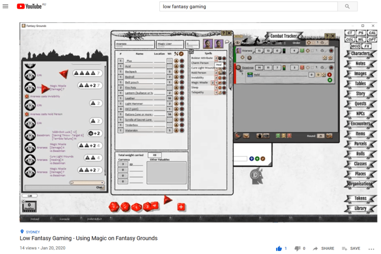The width and height of the screenshot is (381, 254).
Task: Open the Library sidebar section
Action: 360,208
